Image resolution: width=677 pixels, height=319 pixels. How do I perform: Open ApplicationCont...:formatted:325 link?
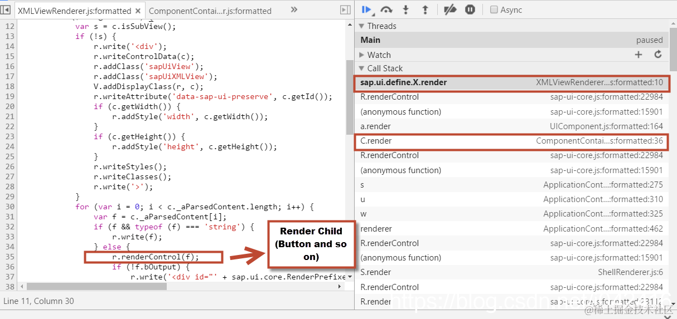[603, 214]
